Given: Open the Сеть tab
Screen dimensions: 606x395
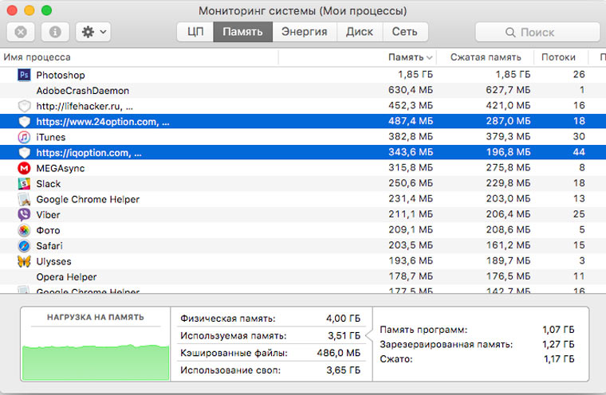Looking at the screenshot, I should 404,32.
